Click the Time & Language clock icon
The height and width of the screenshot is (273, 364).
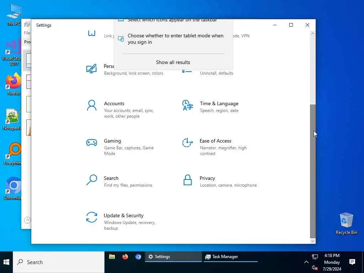188,105
